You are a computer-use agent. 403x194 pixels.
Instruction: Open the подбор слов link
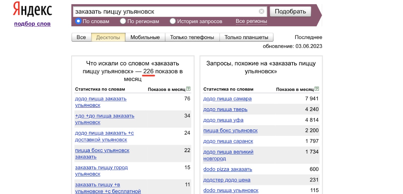[x=32, y=24]
